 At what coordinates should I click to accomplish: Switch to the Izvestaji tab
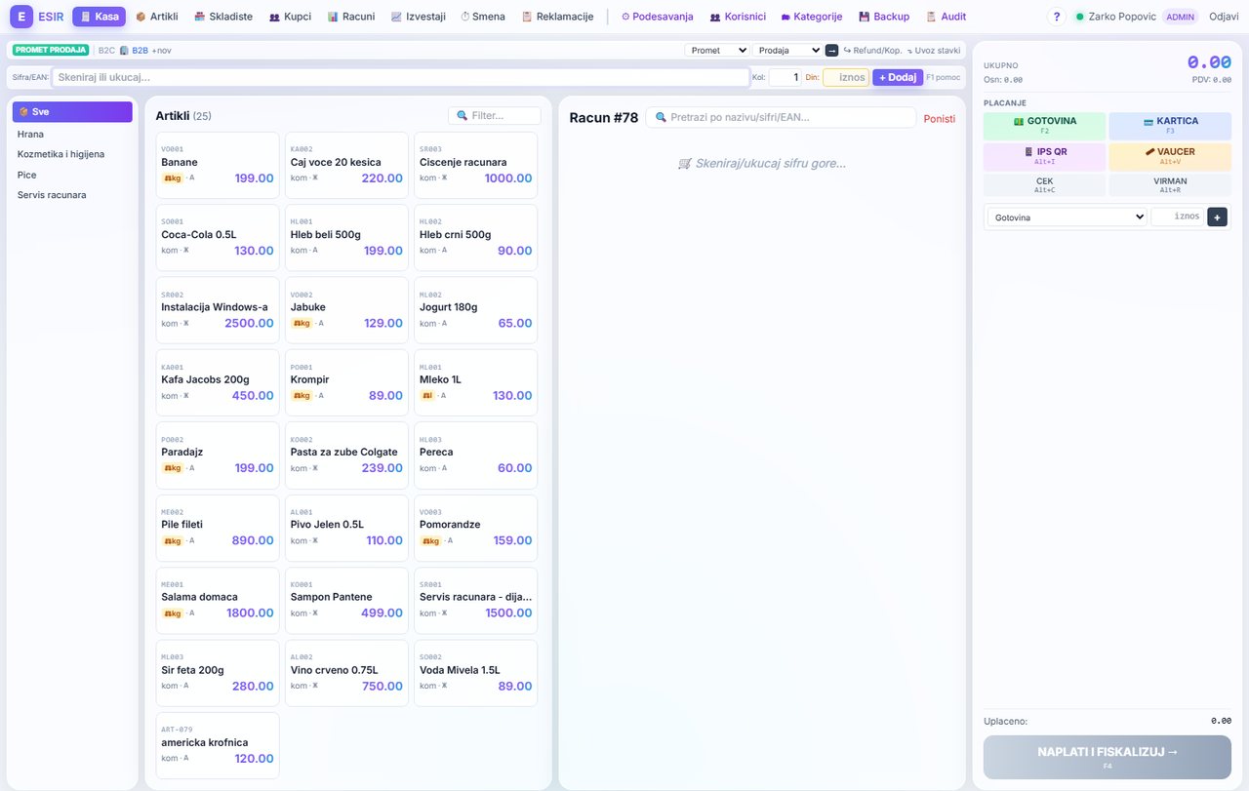pyautogui.click(x=419, y=17)
